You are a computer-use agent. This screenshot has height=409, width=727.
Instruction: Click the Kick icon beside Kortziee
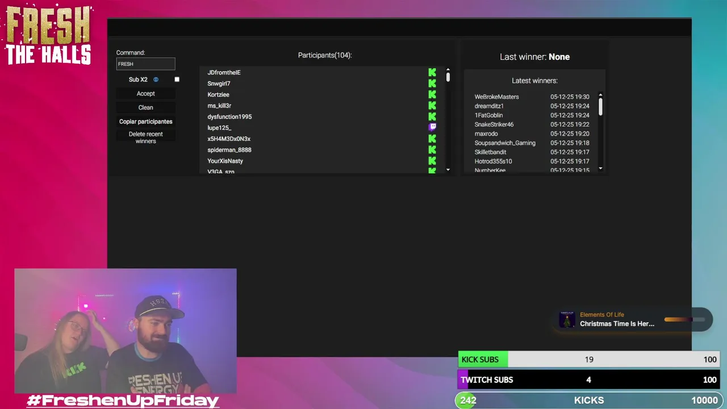point(432,94)
